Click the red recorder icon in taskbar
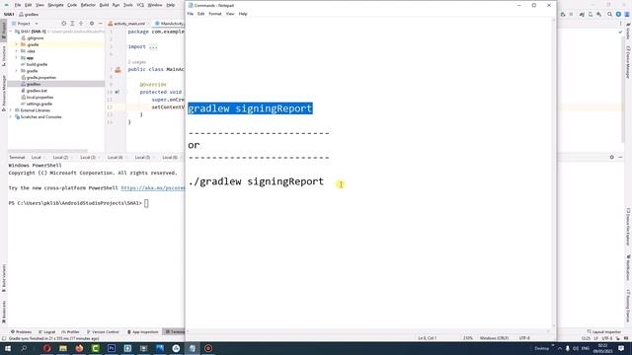This screenshot has width=632, height=355. coord(208,348)
